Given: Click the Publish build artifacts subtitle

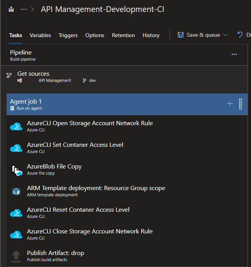Looking at the screenshot, I should [47, 260].
